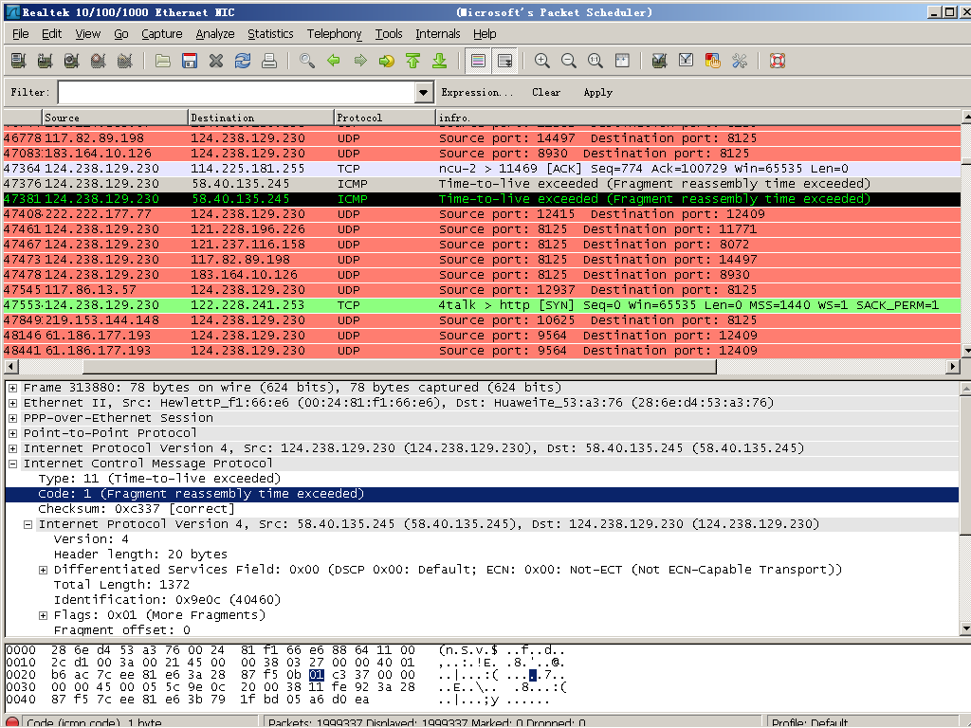The image size is (971, 728).
Task: Open the Telephony menu
Action: click(x=335, y=34)
